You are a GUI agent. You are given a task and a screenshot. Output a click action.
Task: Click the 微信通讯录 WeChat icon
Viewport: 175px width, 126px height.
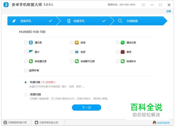point(31,61)
